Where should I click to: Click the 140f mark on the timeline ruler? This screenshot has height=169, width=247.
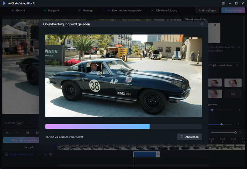point(211,139)
